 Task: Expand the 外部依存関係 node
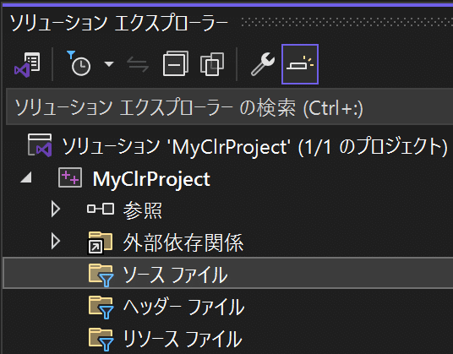pyautogui.click(x=55, y=242)
